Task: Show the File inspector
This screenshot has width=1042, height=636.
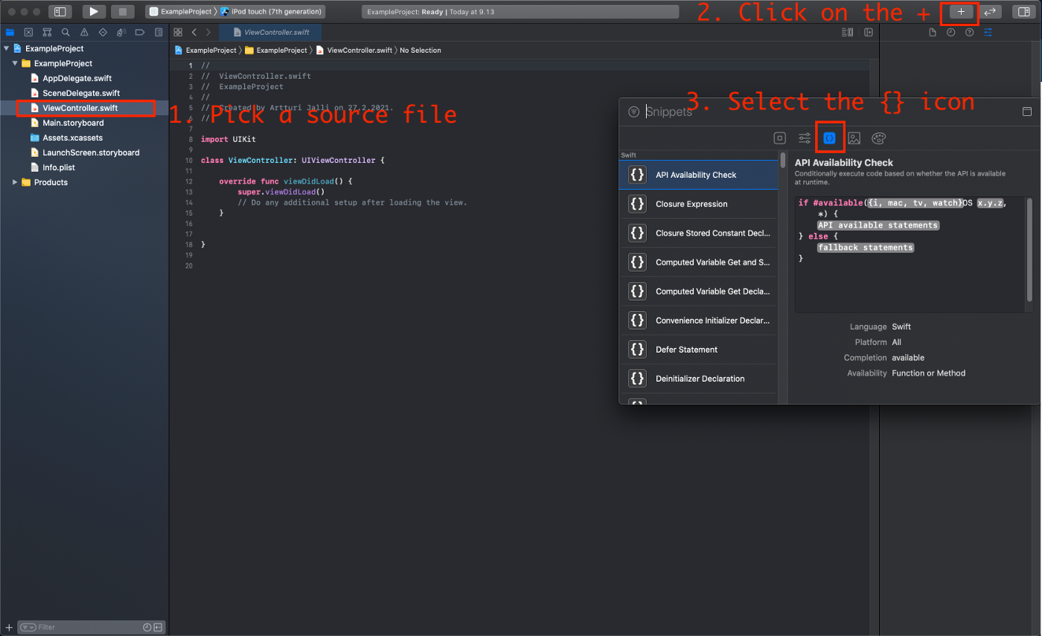Action: click(x=933, y=32)
